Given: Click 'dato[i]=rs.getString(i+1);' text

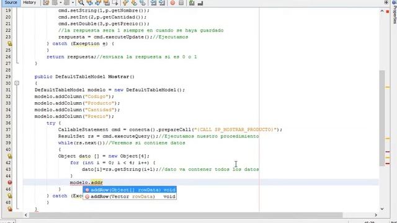Looking at the screenshot, I should [x=120, y=169].
